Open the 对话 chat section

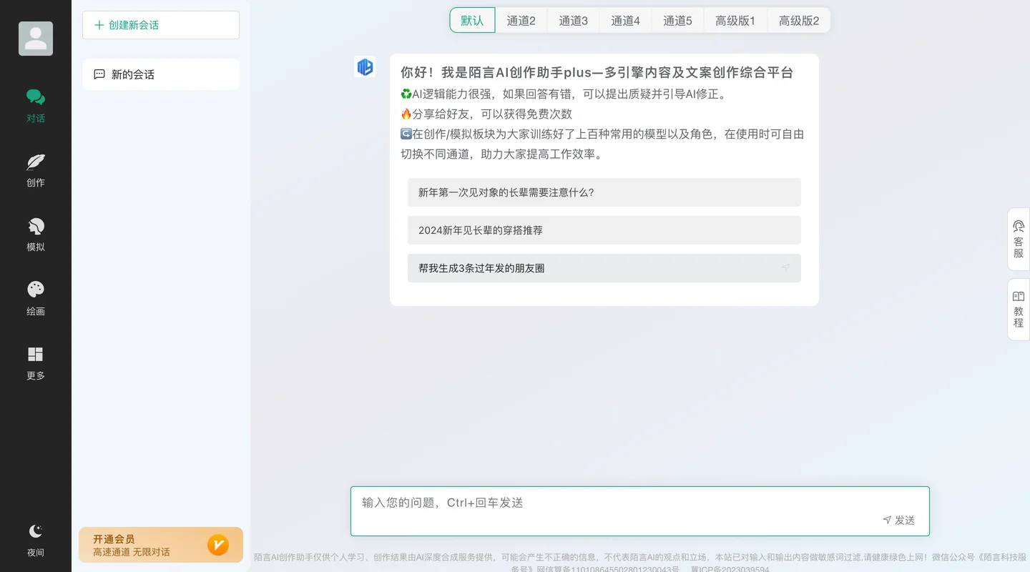(35, 104)
